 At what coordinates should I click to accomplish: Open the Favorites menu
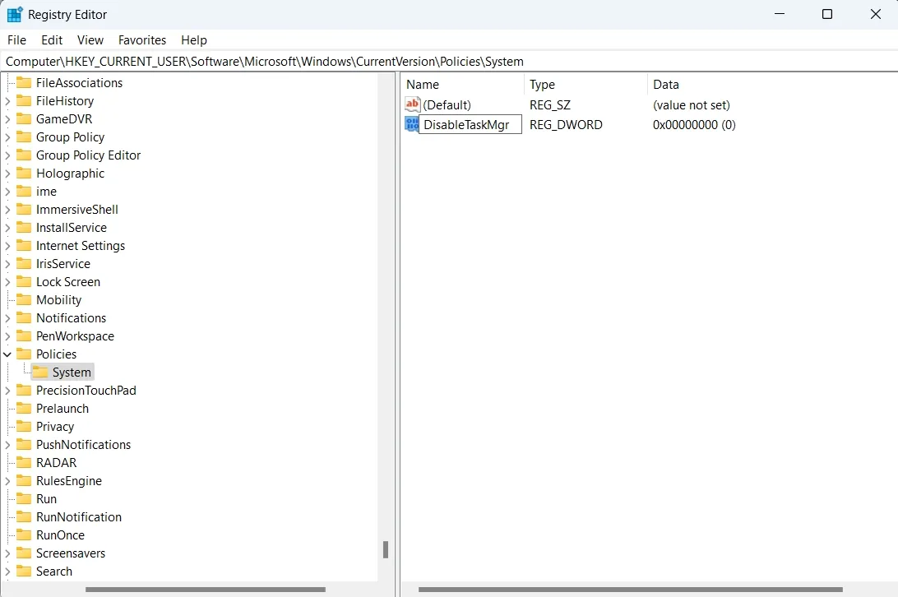click(x=142, y=40)
